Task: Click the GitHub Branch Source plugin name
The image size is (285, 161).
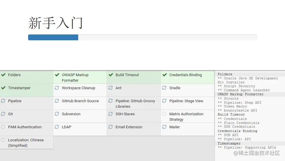Action: [x=80, y=101]
